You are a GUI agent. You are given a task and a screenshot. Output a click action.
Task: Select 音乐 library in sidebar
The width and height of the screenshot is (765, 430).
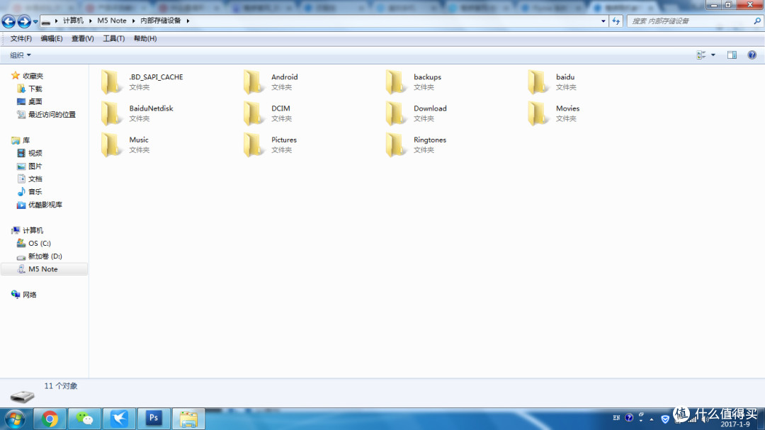(35, 192)
